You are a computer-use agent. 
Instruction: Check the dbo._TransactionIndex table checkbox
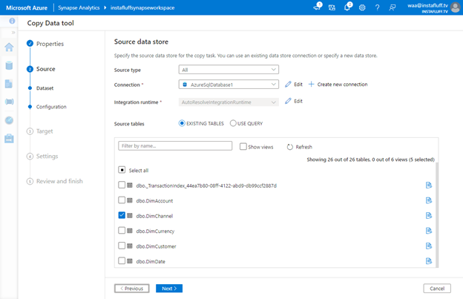point(122,185)
